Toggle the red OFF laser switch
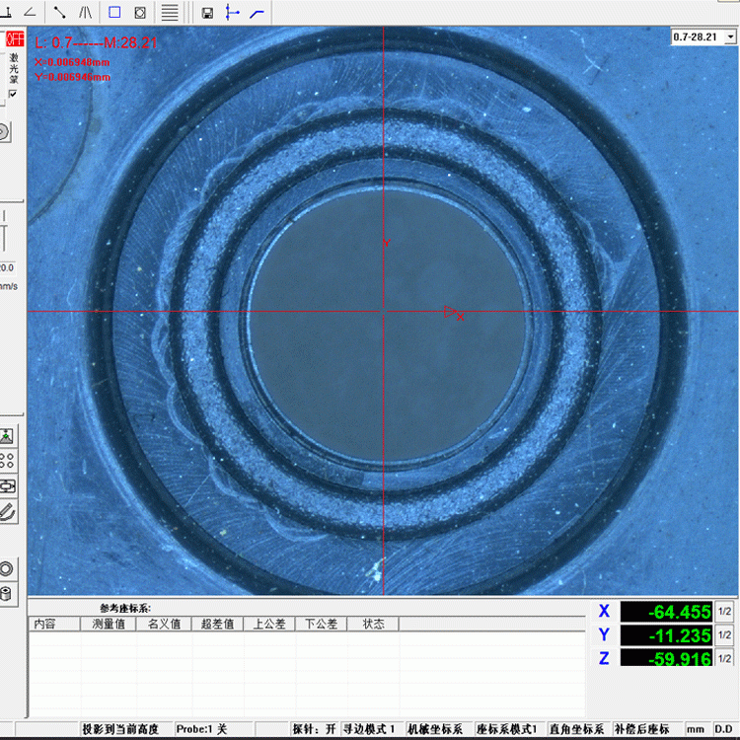This screenshot has height=740, width=740. 14,39
